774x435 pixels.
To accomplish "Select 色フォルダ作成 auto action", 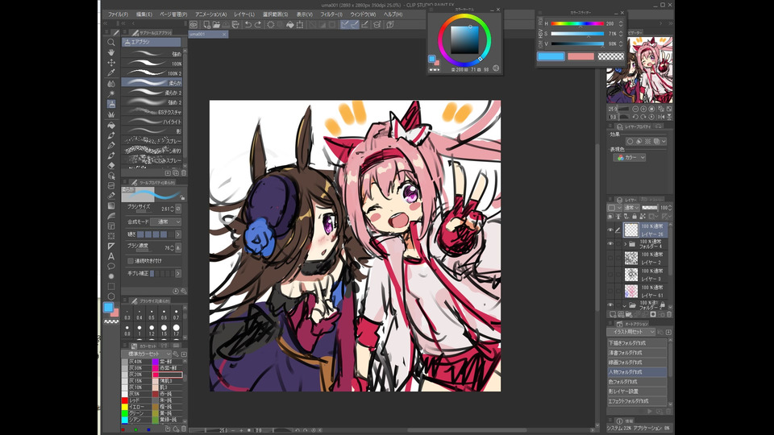I will pos(637,382).
